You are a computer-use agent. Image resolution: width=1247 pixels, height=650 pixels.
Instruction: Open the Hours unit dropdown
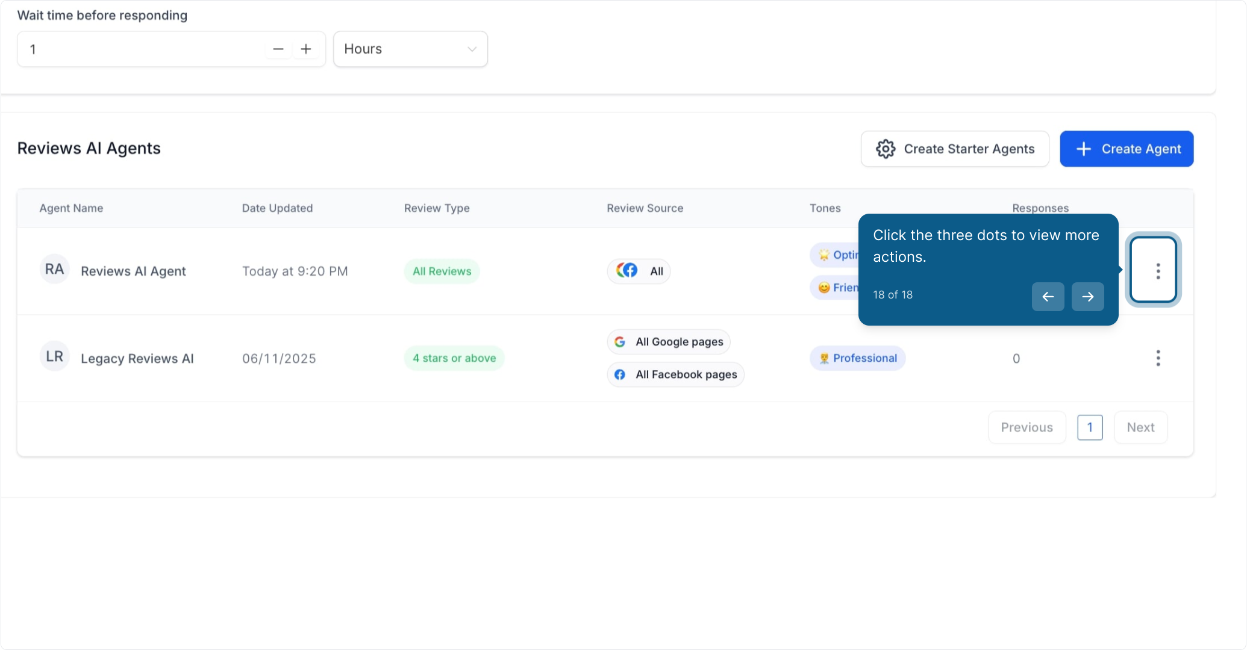coord(410,49)
